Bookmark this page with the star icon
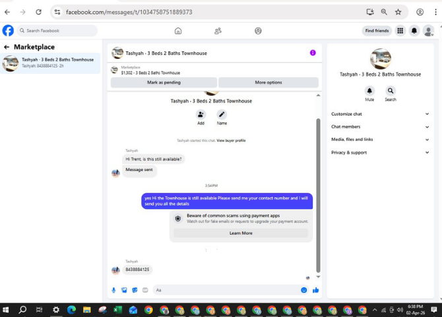Screen dimensions: 442x317 click(398, 12)
